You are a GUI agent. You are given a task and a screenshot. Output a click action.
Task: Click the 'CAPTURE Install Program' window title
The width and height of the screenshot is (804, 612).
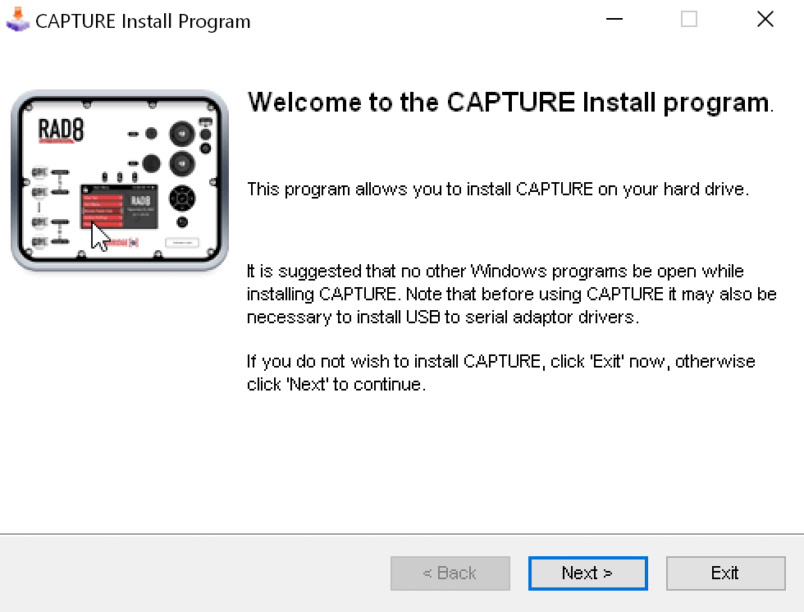[143, 21]
